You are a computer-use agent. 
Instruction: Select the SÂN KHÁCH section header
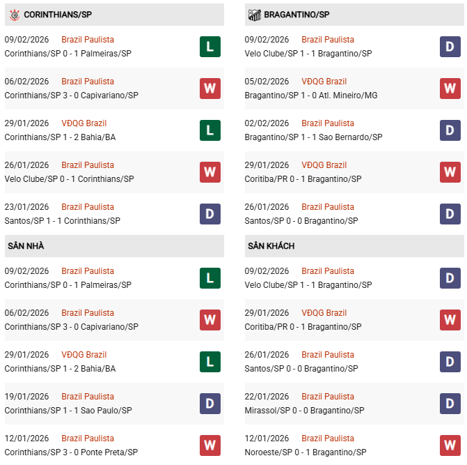(271, 246)
